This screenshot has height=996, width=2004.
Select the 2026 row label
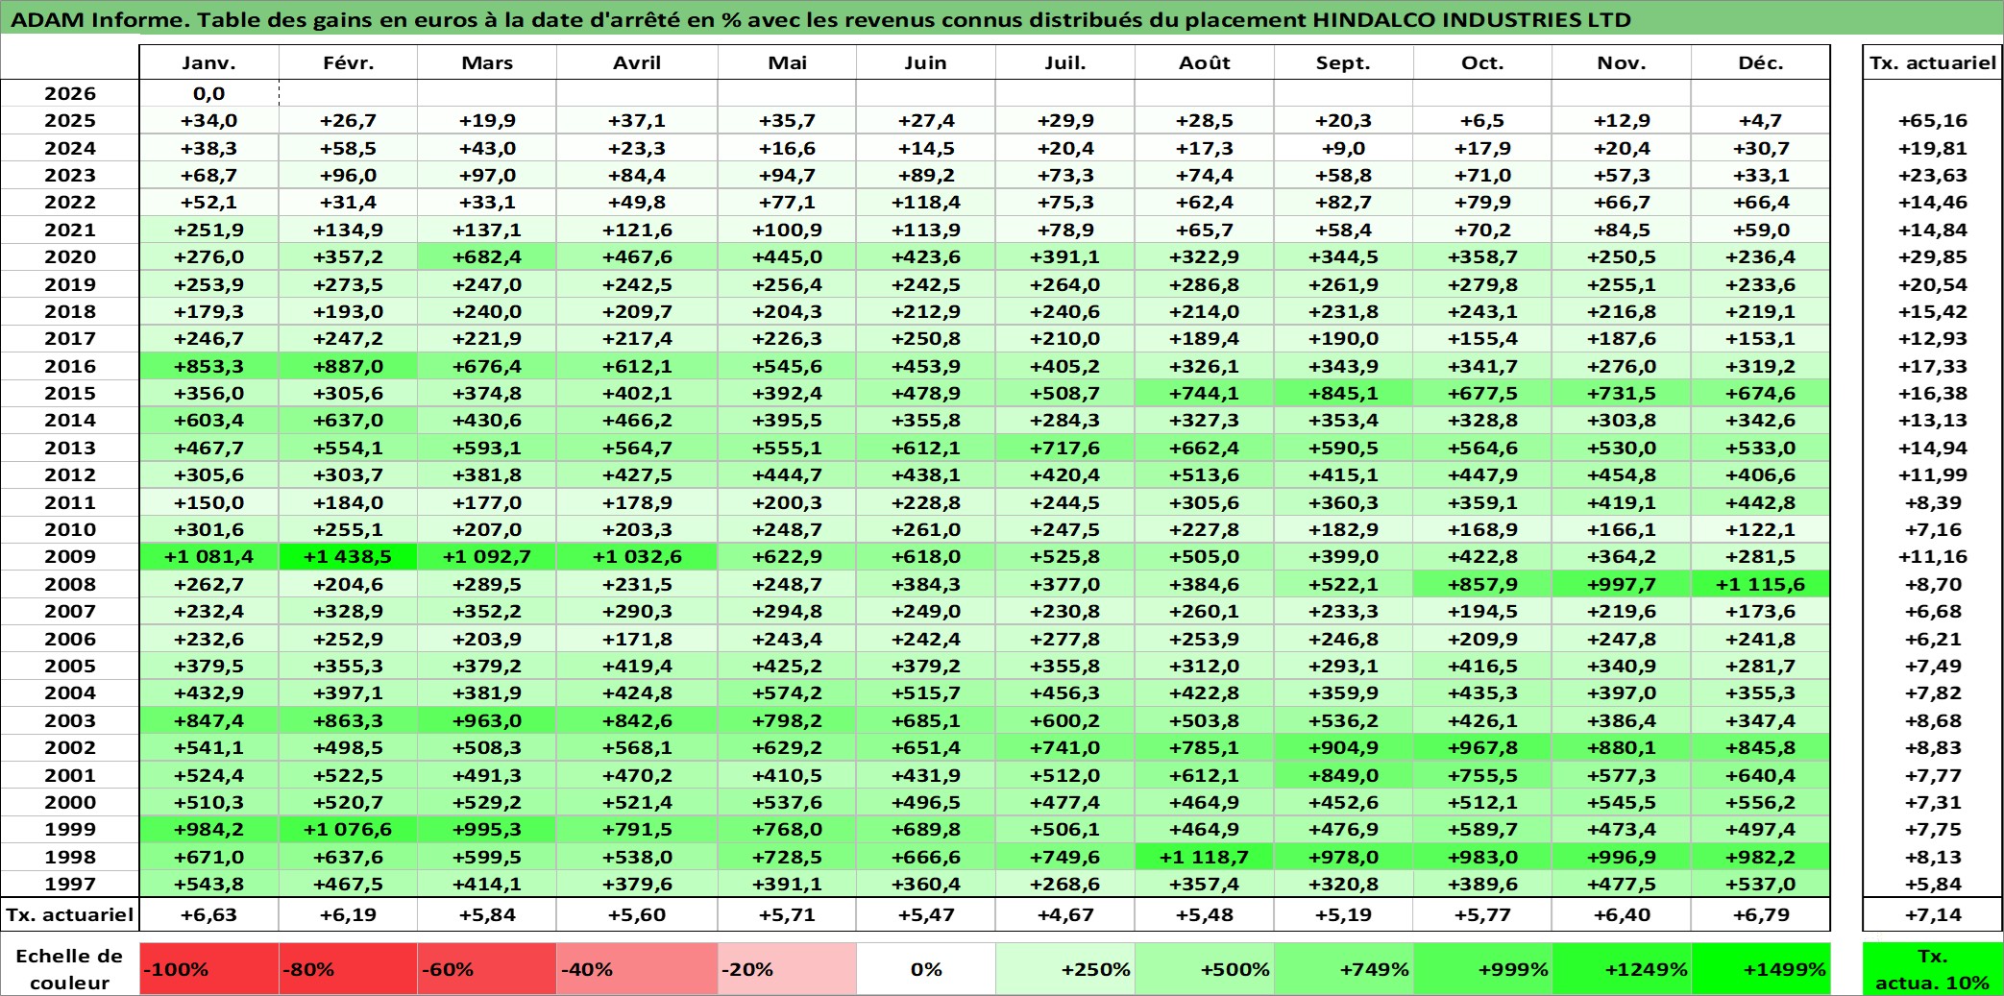pos(70,93)
